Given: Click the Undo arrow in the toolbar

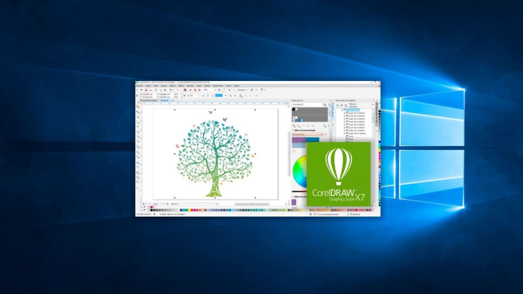Looking at the screenshot, I should 171,90.
